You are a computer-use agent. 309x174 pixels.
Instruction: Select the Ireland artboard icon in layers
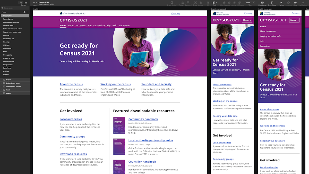click(x=4, y=93)
